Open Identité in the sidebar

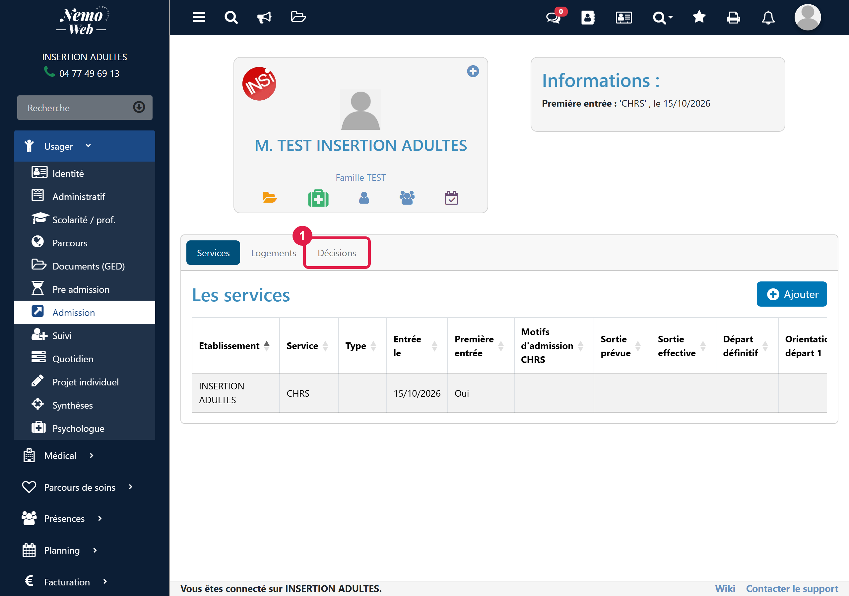point(84,173)
